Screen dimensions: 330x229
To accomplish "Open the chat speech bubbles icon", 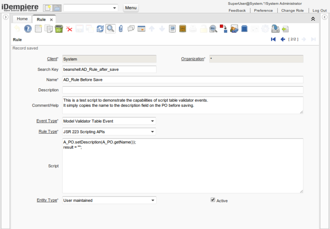I will (131, 29).
